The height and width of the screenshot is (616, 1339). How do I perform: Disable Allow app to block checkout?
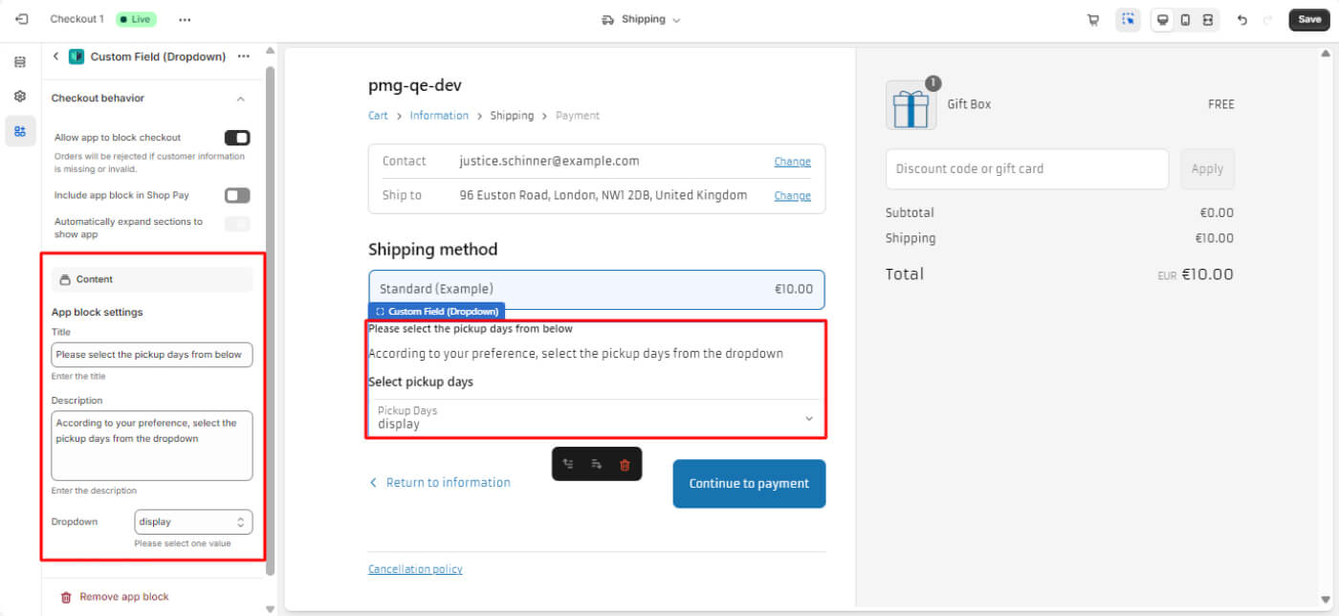tap(236, 138)
